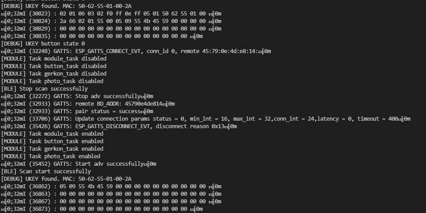The height and width of the screenshot is (213, 426).
Task: Click the "module_task enabled" line
Action: tap(52, 134)
